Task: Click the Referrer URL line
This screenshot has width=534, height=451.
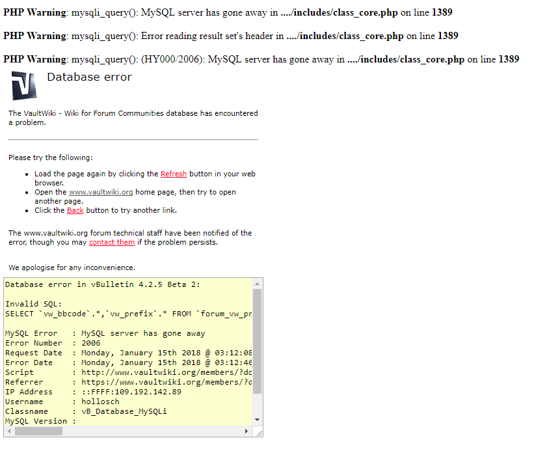Action: click(x=128, y=383)
